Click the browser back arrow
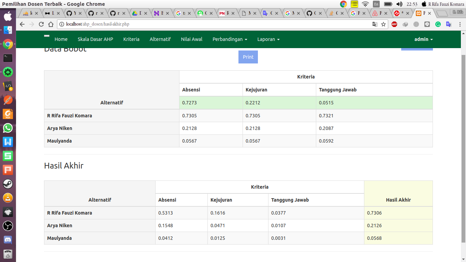The height and width of the screenshot is (262, 466). point(22,24)
